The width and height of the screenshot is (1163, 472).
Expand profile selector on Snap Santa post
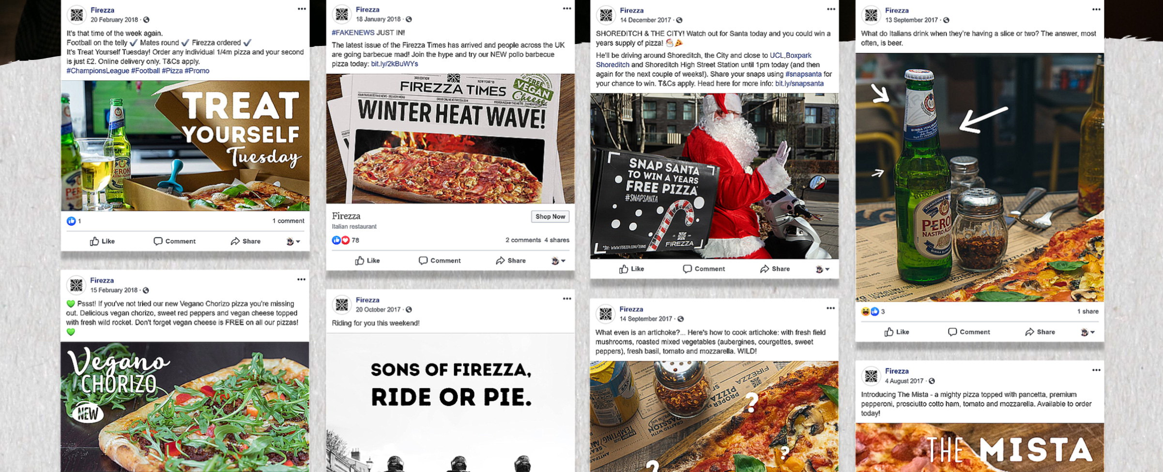[x=822, y=269]
